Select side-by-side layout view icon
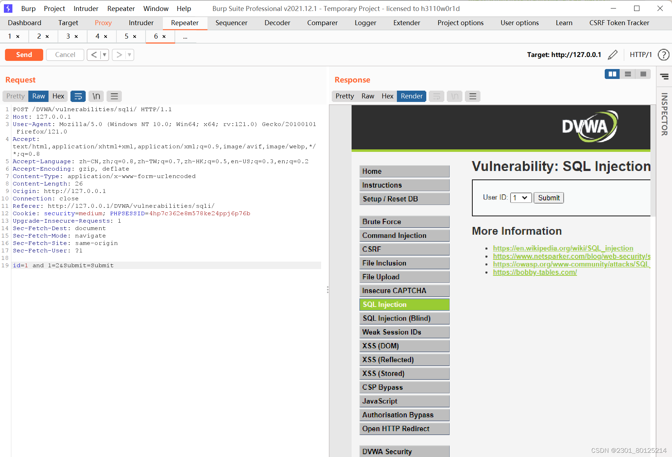Image resolution: width=672 pixels, height=457 pixels. [612, 74]
